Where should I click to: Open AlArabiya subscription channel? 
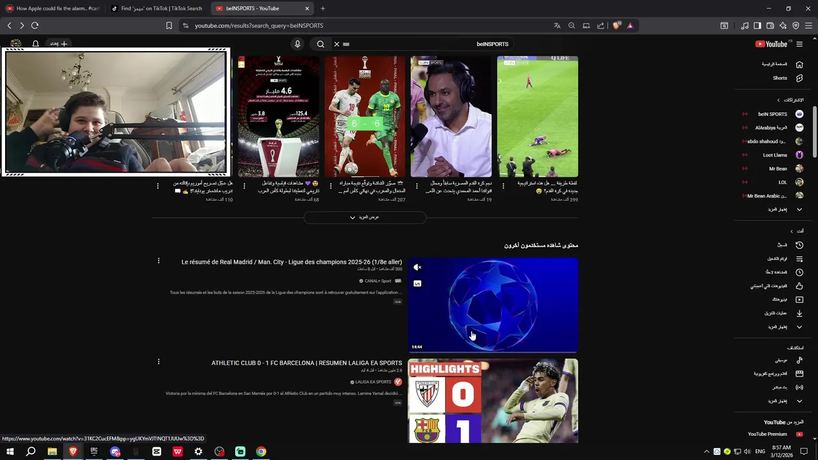[x=774, y=128]
